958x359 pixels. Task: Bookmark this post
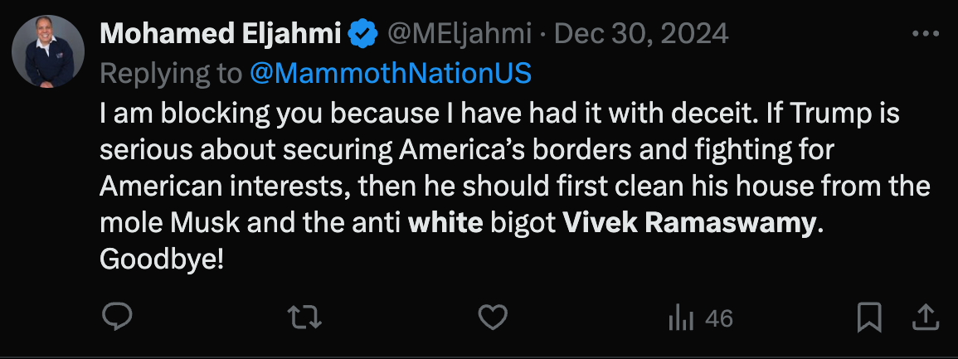click(x=868, y=318)
